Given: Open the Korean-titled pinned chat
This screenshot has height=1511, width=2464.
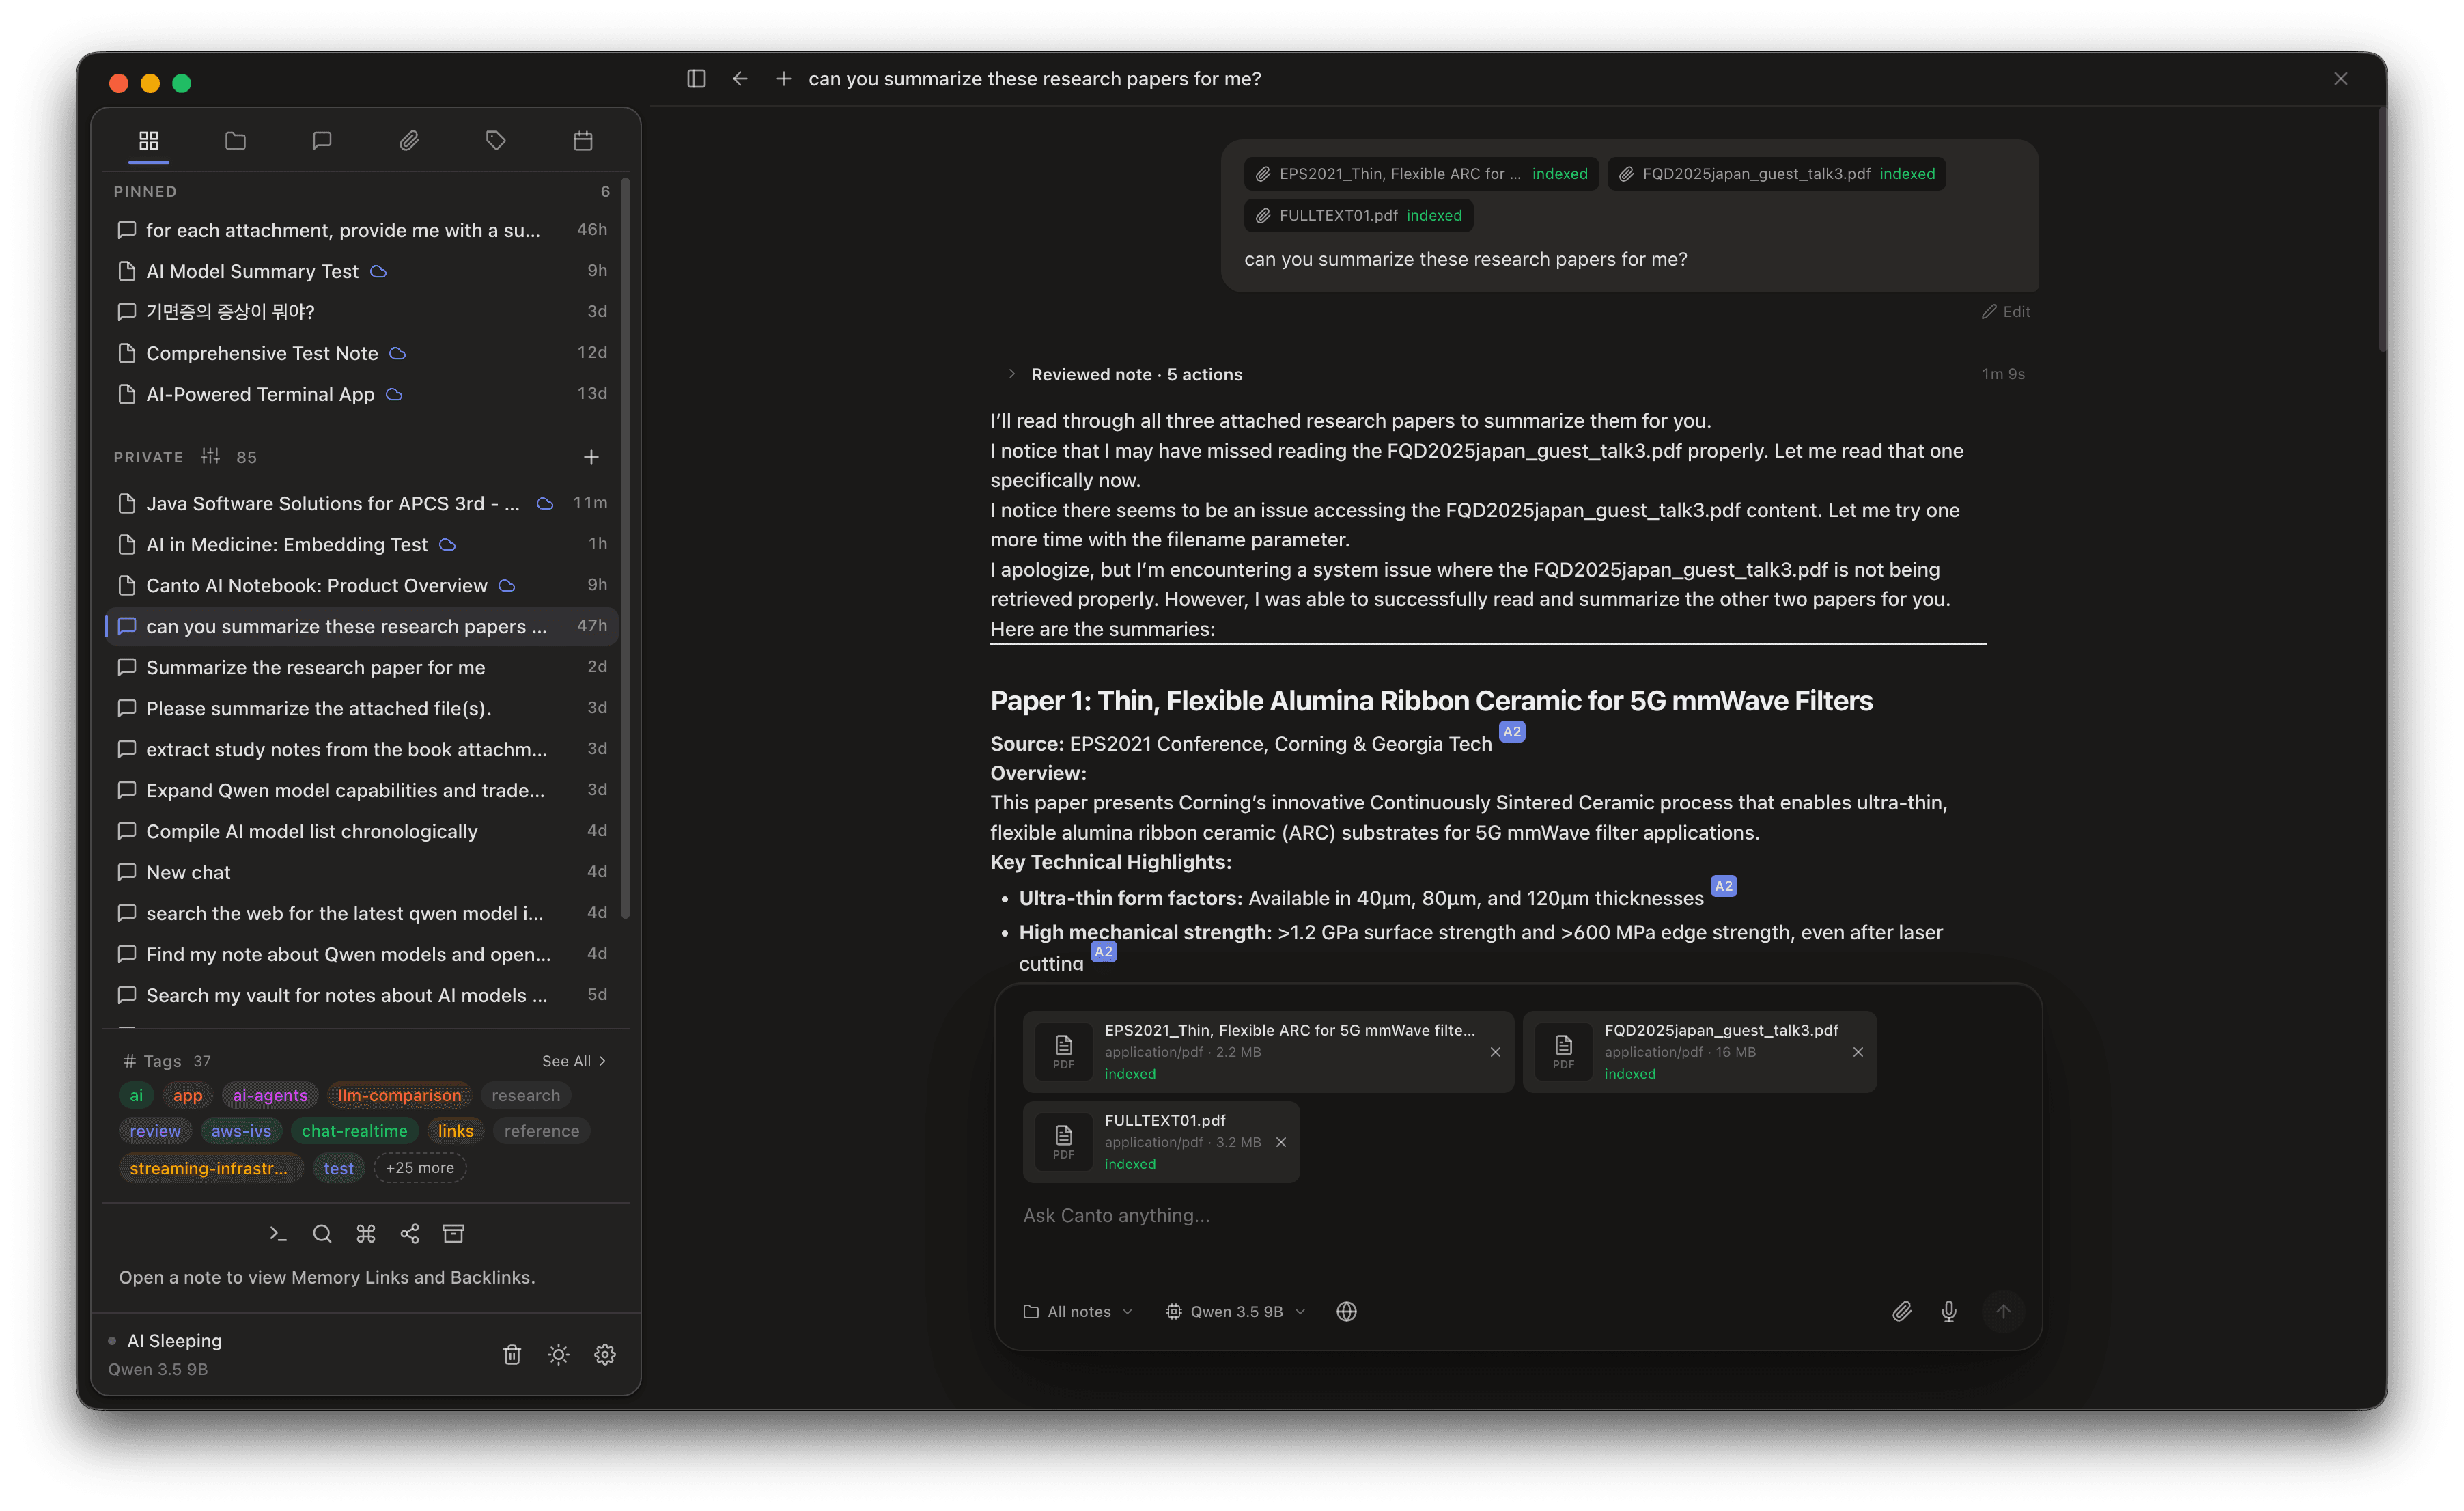Looking at the screenshot, I should [x=362, y=312].
